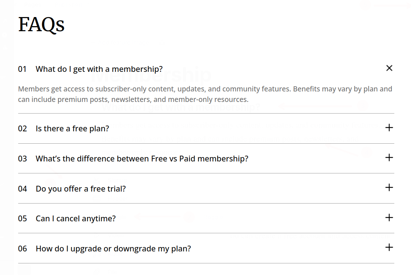This screenshot has width=411, height=275.
Task: Select the 03 item number
Action: click(x=23, y=159)
